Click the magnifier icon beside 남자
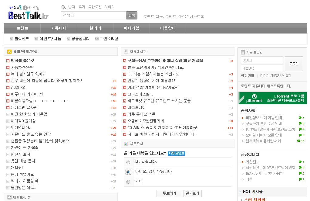The image size is (310, 201). 63,7
